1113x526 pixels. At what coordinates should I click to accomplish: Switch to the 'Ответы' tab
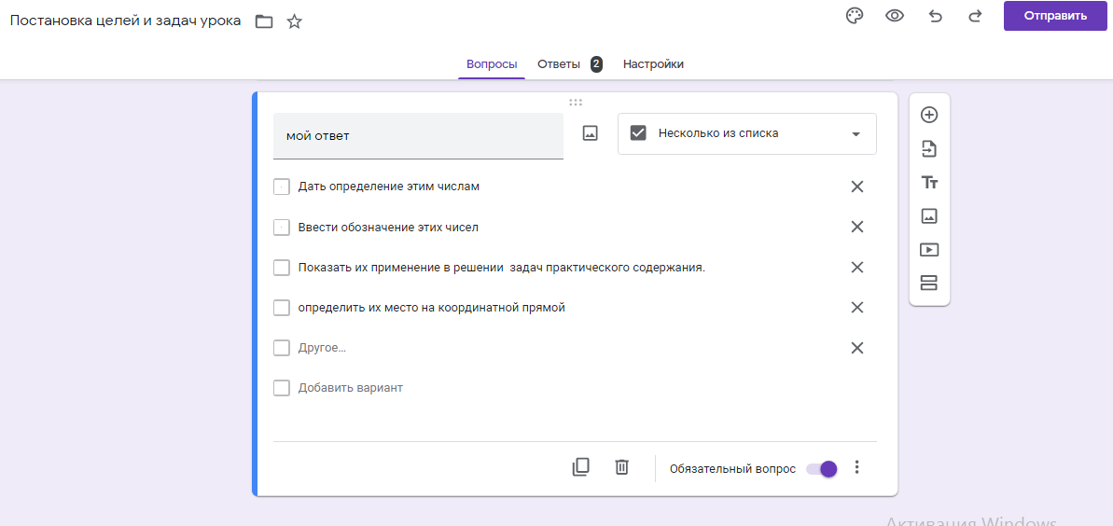[559, 64]
